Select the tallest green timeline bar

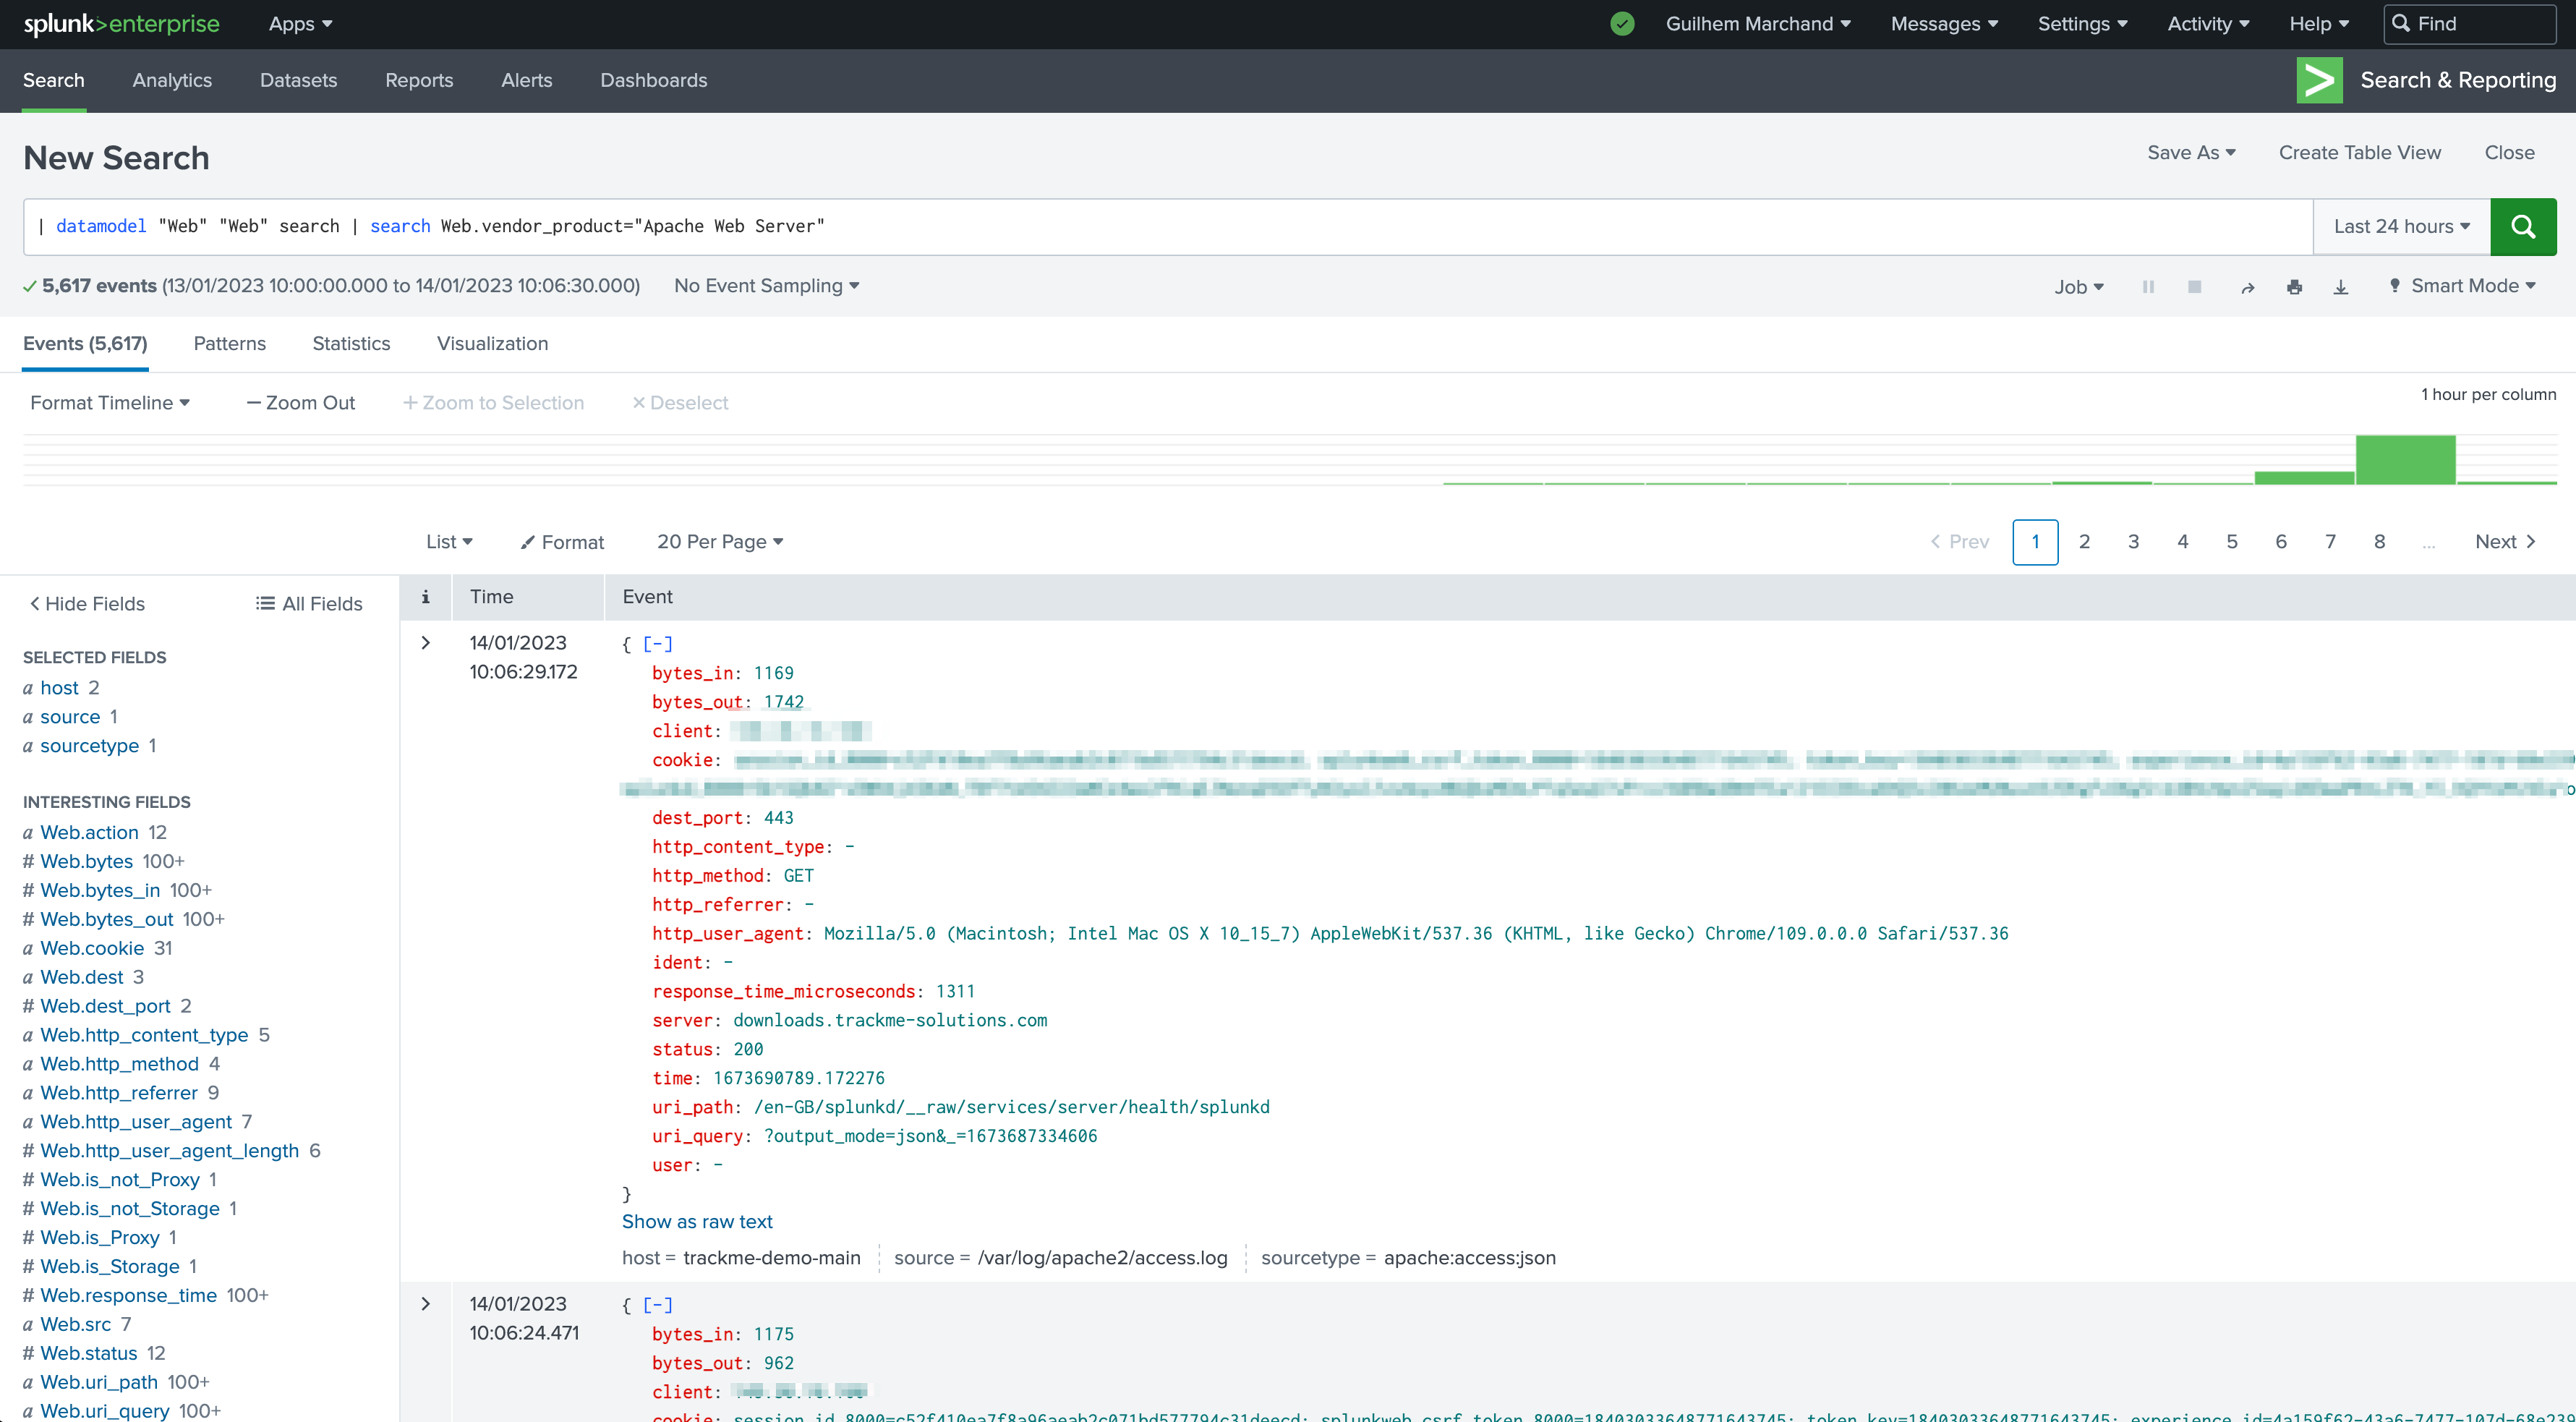(2405, 460)
